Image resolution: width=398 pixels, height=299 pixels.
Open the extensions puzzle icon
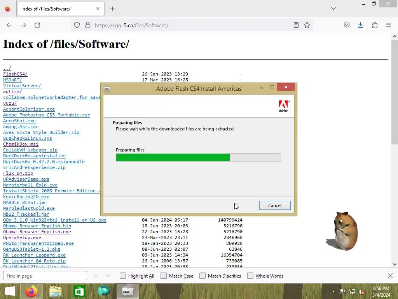375,25
